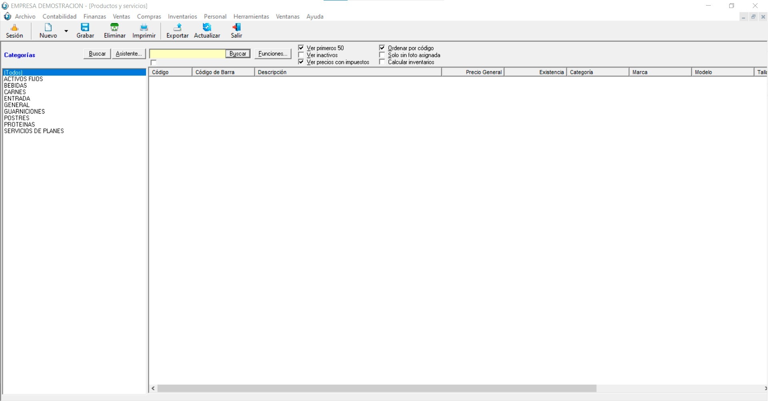Save using the Grabar icon
The image size is (768, 401).
pos(85,28)
